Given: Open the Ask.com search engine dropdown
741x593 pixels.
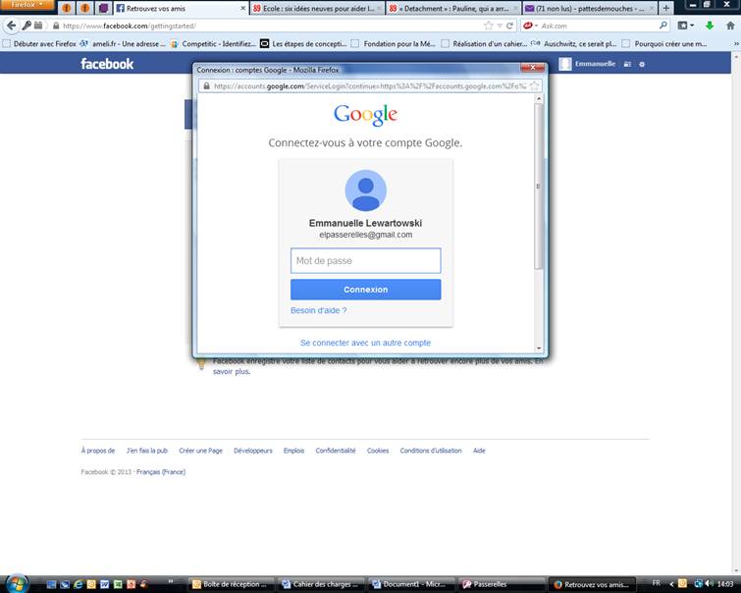Looking at the screenshot, I should pyautogui.click(x=530, y=26).
